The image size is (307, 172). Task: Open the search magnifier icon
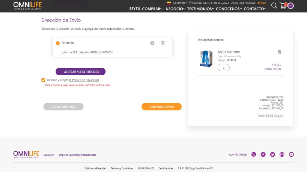pyautogui.click(x=274, y=6)
